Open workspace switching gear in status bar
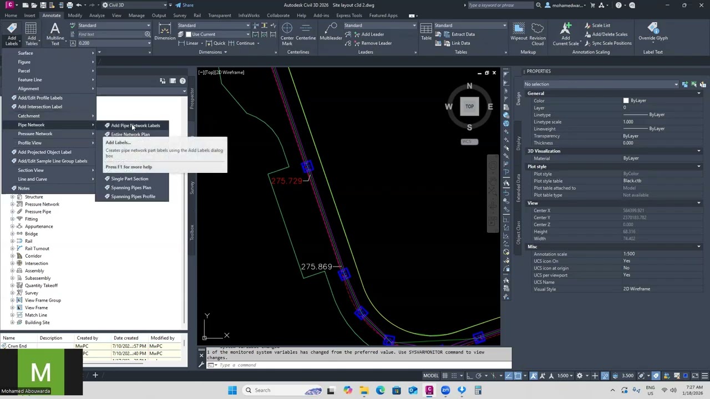Viewport: 710px width, 399px height. (x=580, y=376)
